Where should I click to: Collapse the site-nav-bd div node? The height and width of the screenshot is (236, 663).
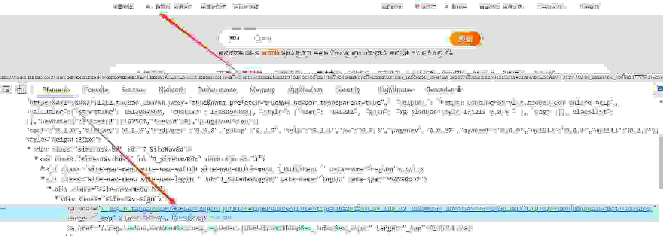pyautogui.click(x=29, y=149)
